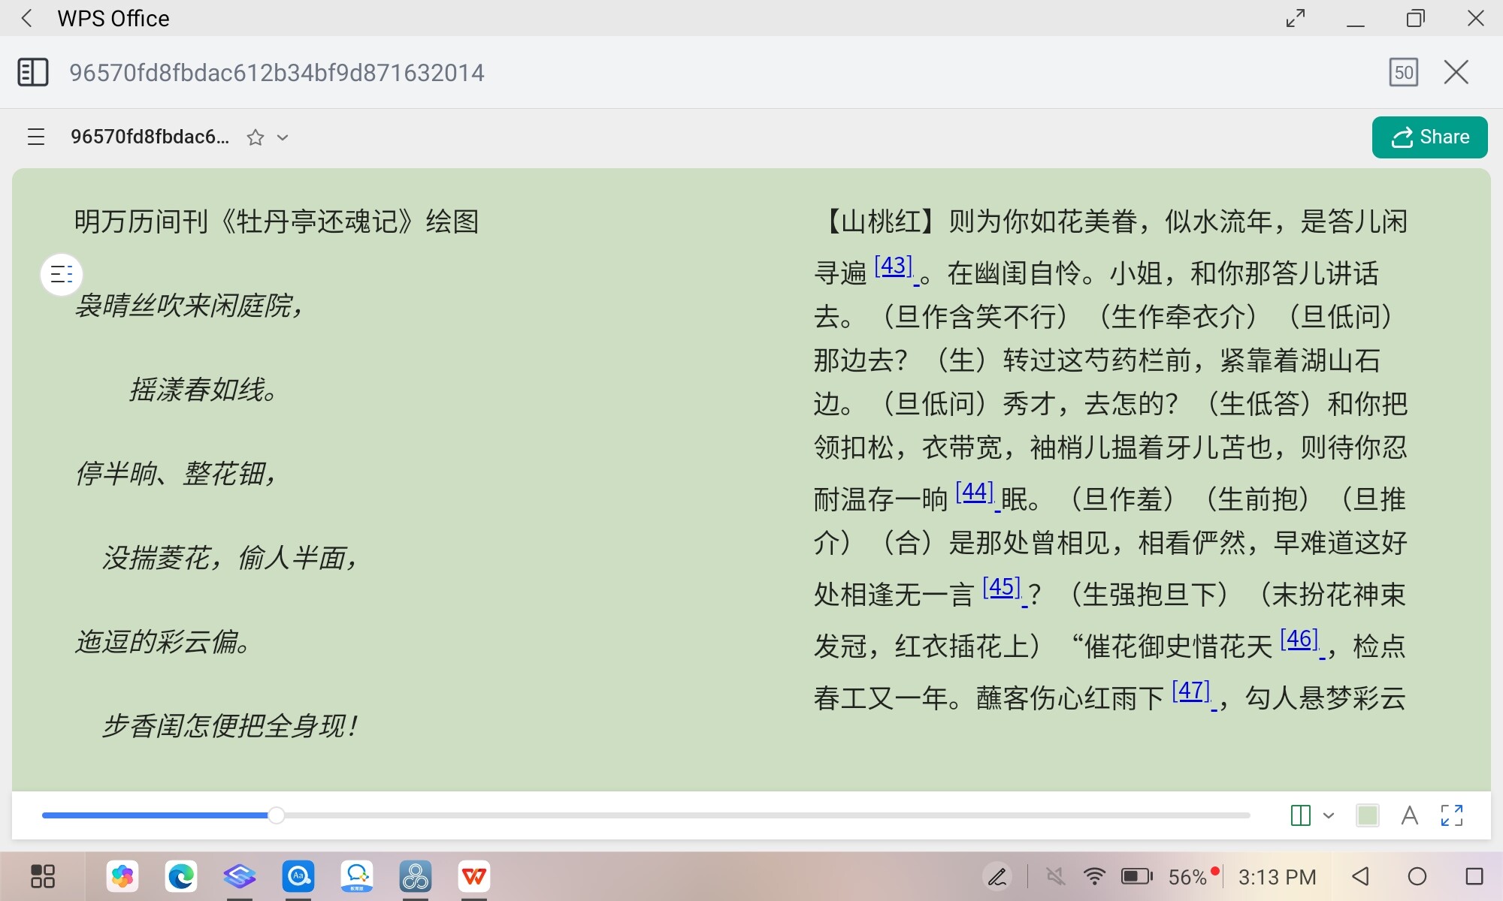The height and width of the screenshot is (901, 1503).
Task: Click the green Share button
Action: coord(1429,137)
